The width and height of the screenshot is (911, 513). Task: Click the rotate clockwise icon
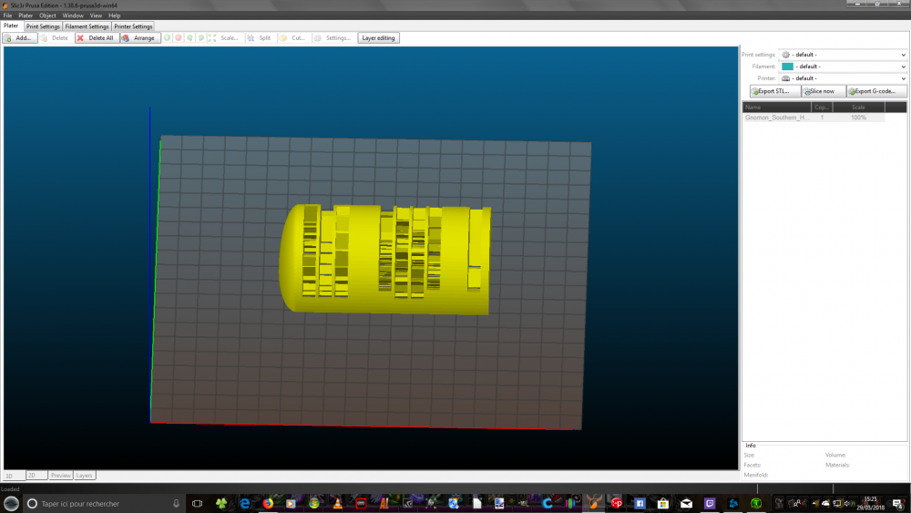(201, 37)
